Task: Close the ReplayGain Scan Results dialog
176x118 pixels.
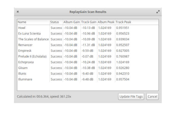Action: click(x=18, y=12)
